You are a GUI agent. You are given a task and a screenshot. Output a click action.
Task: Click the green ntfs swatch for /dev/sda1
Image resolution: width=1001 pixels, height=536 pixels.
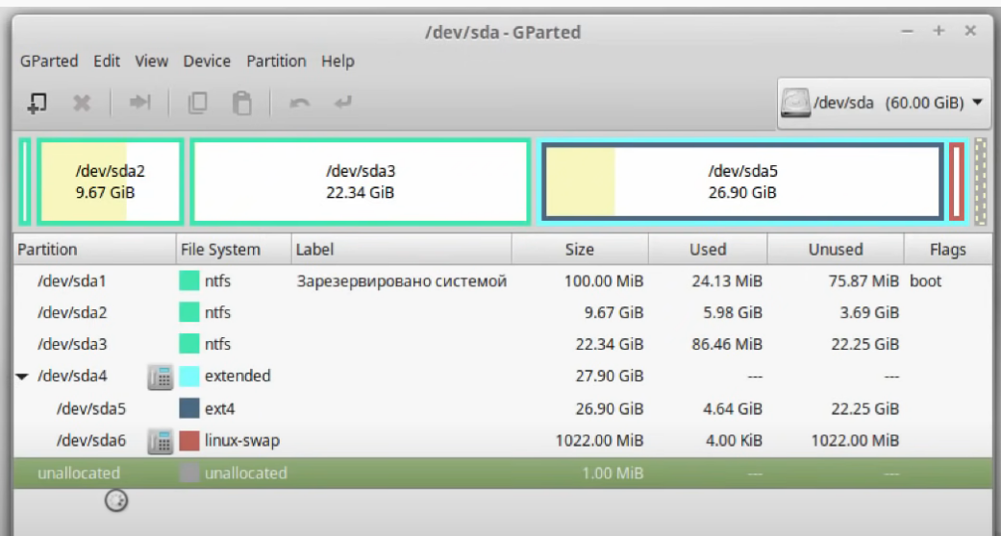tap(189, 280)
